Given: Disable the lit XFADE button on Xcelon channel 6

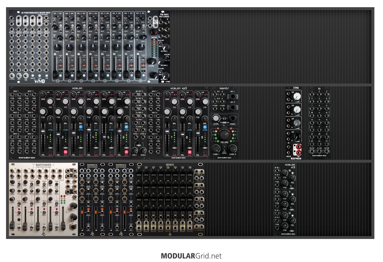Looking at the screenshot, I should [x=126, y=127].
